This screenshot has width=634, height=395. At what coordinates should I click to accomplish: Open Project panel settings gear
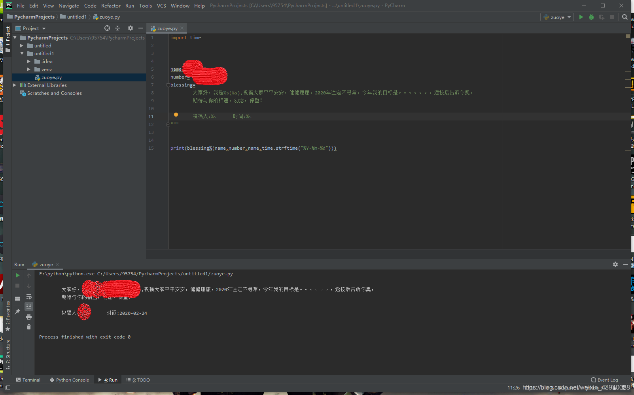[x=131, y=28]
